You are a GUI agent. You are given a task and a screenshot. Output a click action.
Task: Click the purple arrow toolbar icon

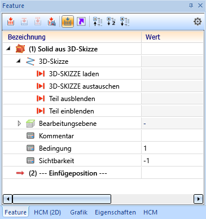tap(81, 21)
